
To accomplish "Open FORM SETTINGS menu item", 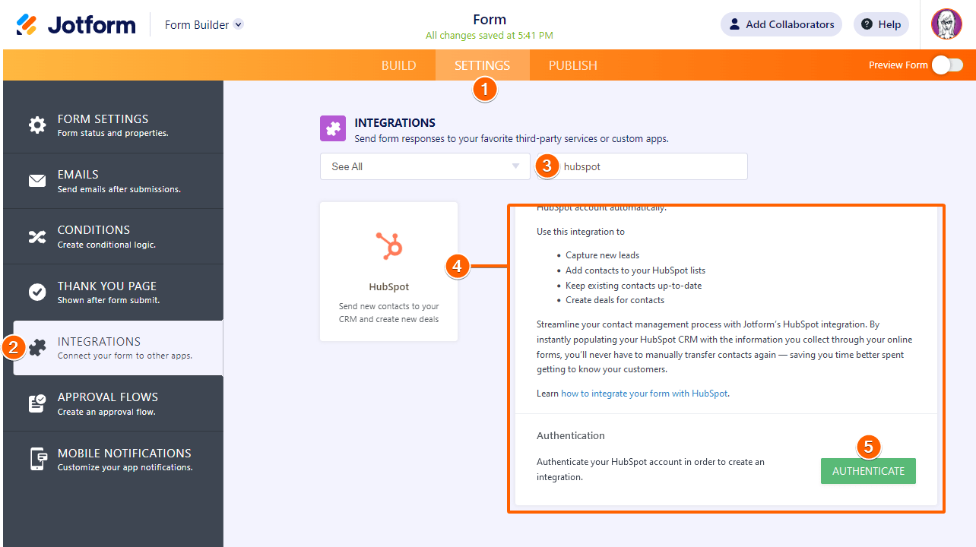I will (x=113, y=125).
